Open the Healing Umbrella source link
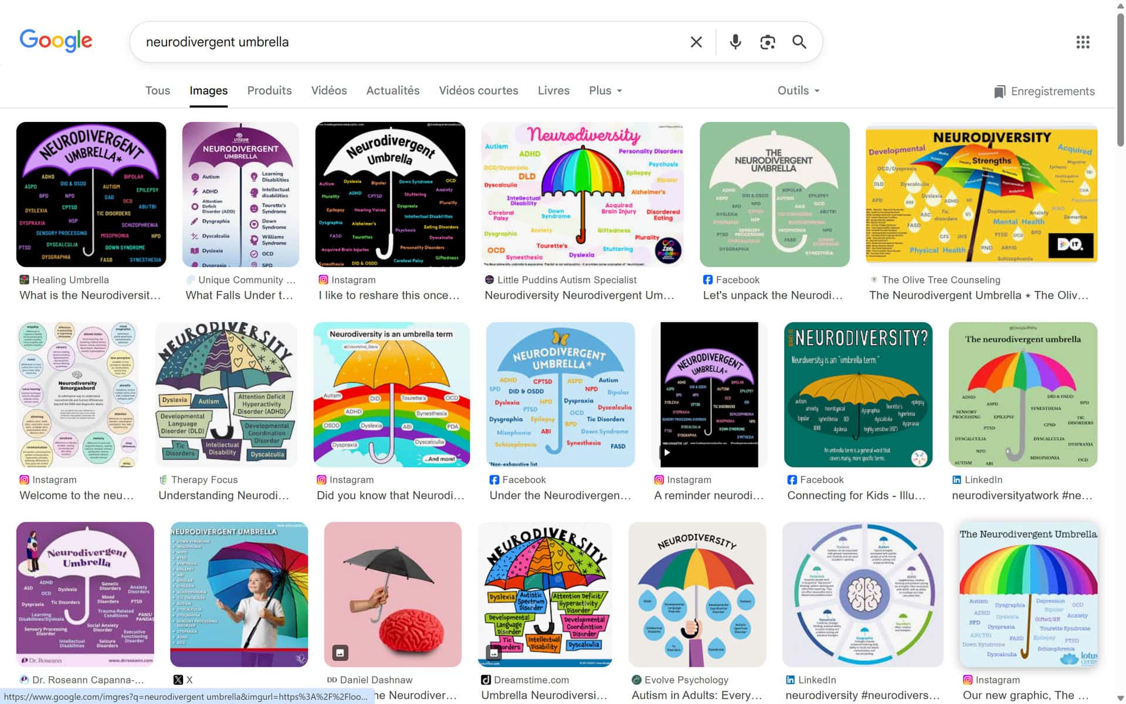Screen dimensions: 1126x704 70,280
